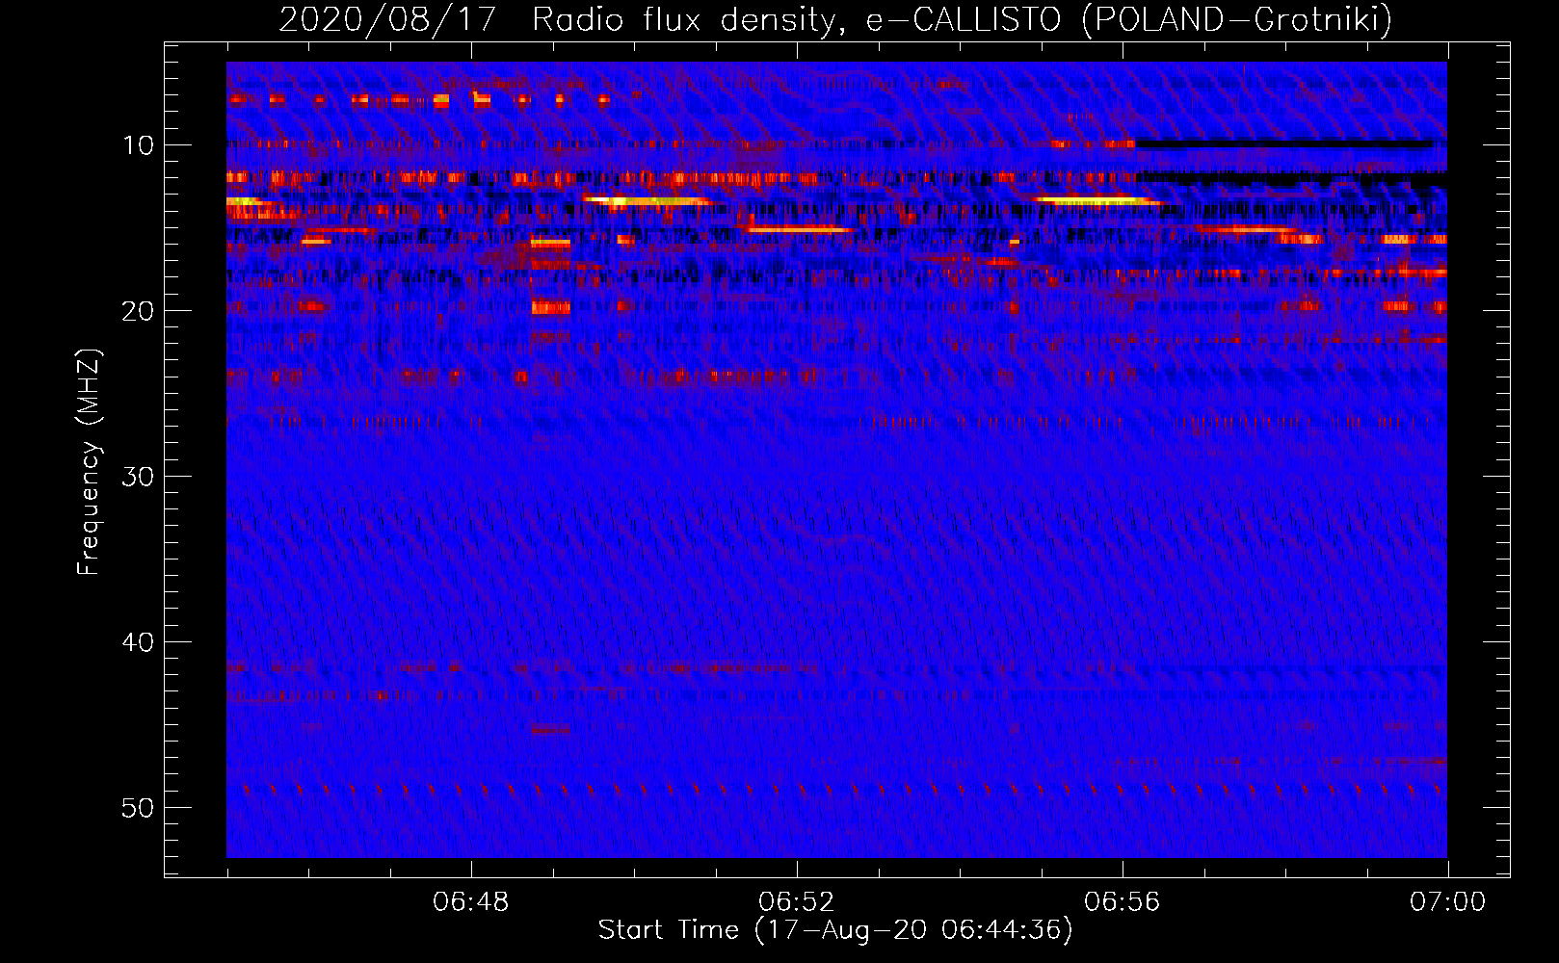
Task: Click the date '2020/08/17' in the title
Action: [x=387, y=19]
